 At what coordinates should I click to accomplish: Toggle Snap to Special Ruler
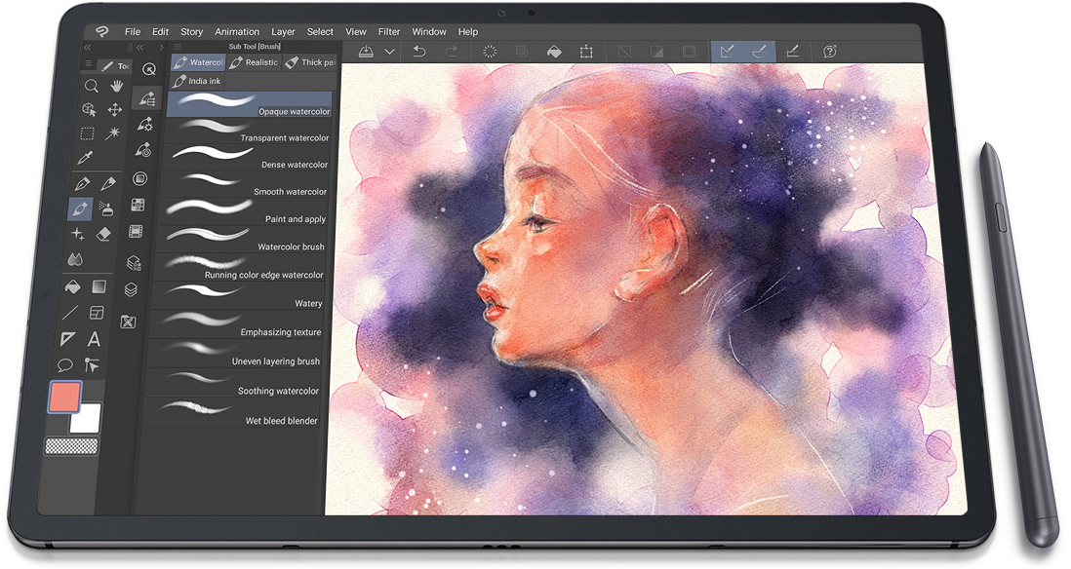(x=759, y=52)
